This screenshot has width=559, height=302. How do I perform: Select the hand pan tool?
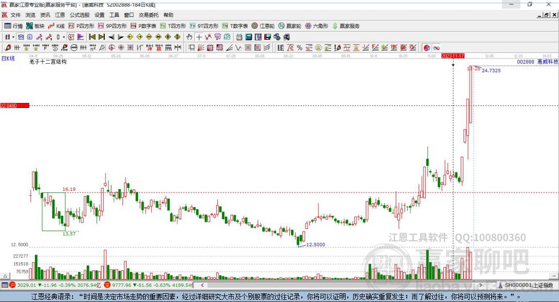189,37
